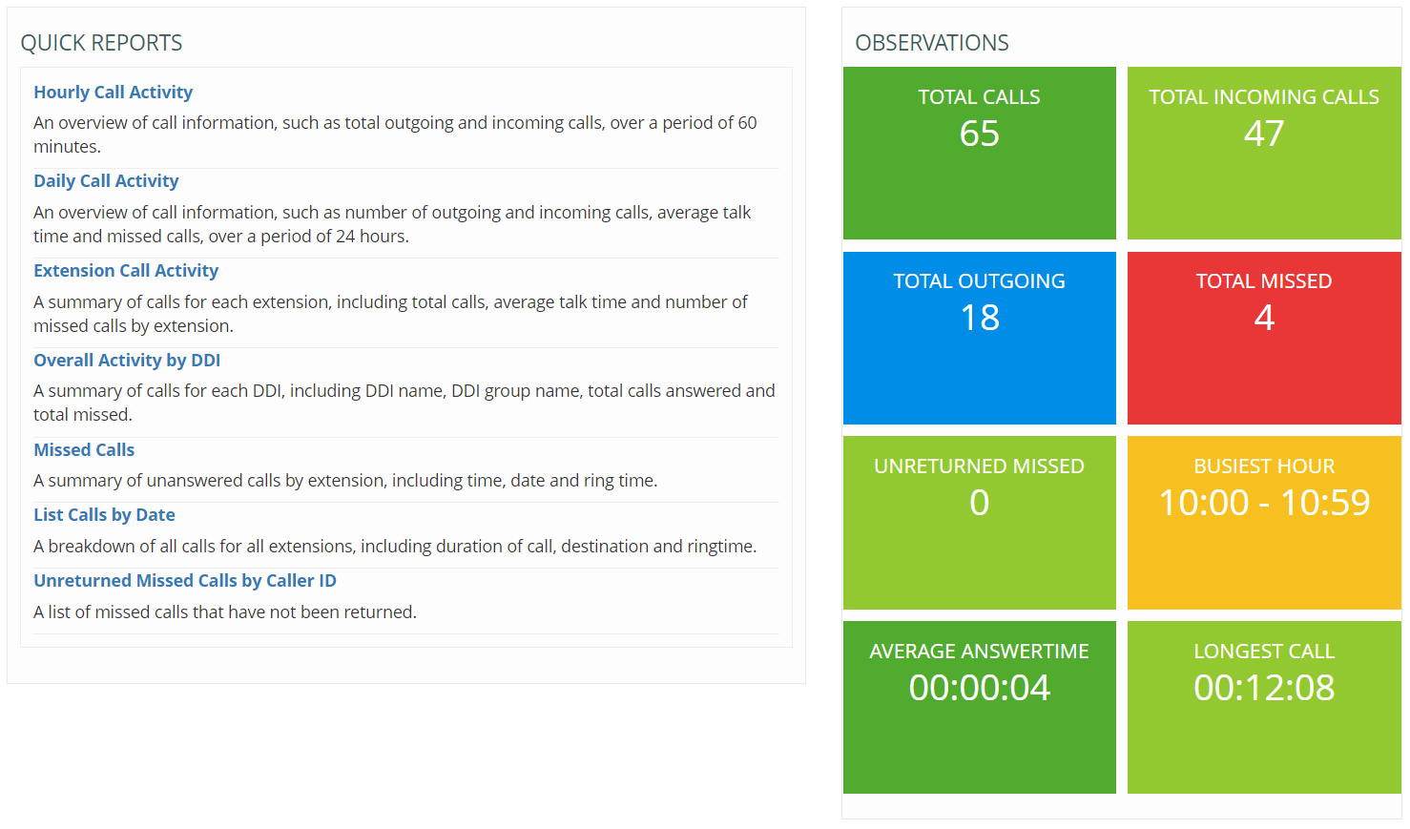1410x829 pixels.
Task: Select the Longest Call tile
Action: click(x=1263, y=708)
